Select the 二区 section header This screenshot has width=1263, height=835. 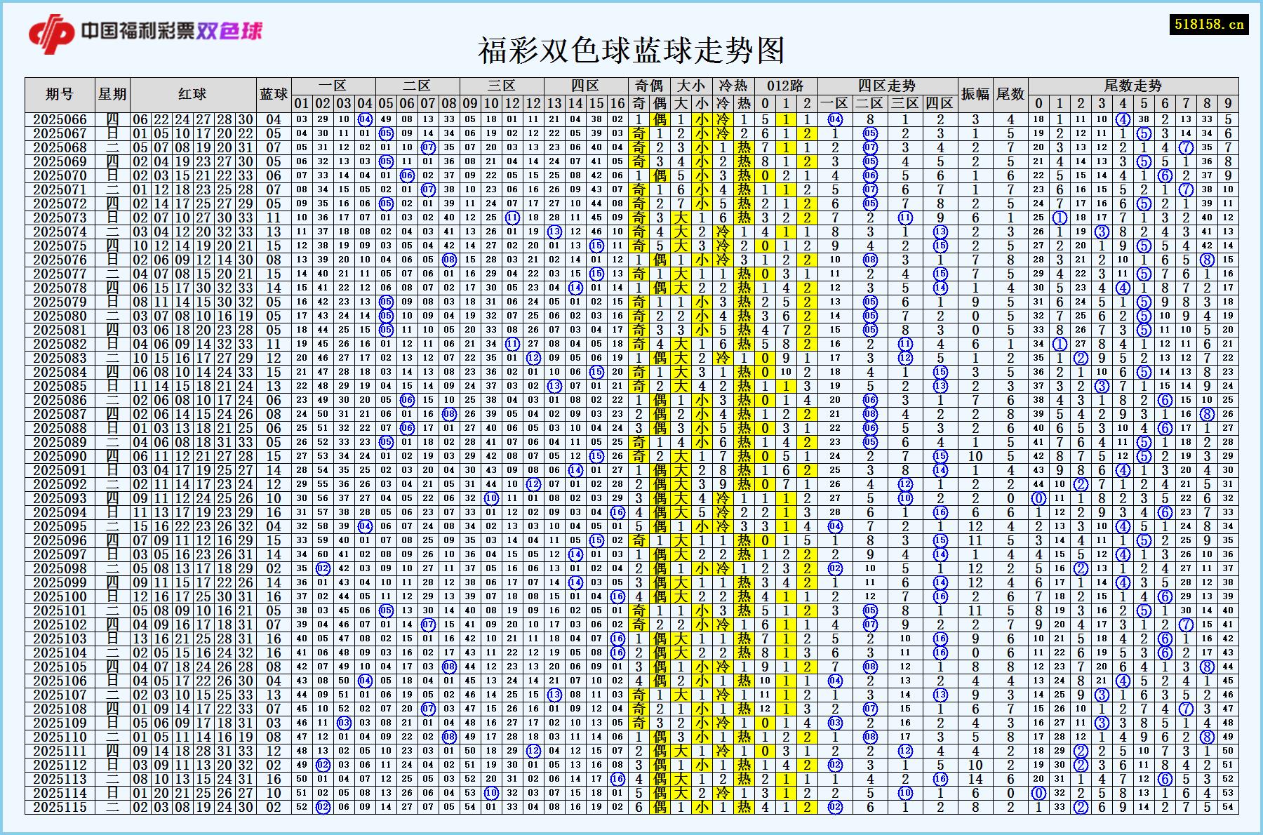click(x=416, y=86)
